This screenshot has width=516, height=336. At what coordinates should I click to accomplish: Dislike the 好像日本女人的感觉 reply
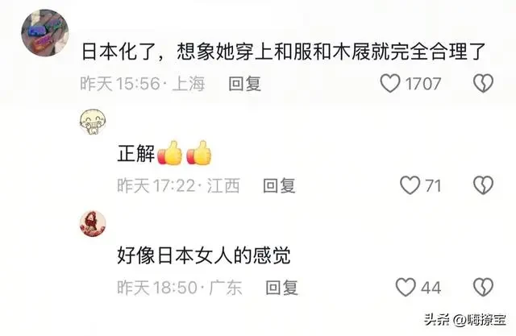(483, 287)
